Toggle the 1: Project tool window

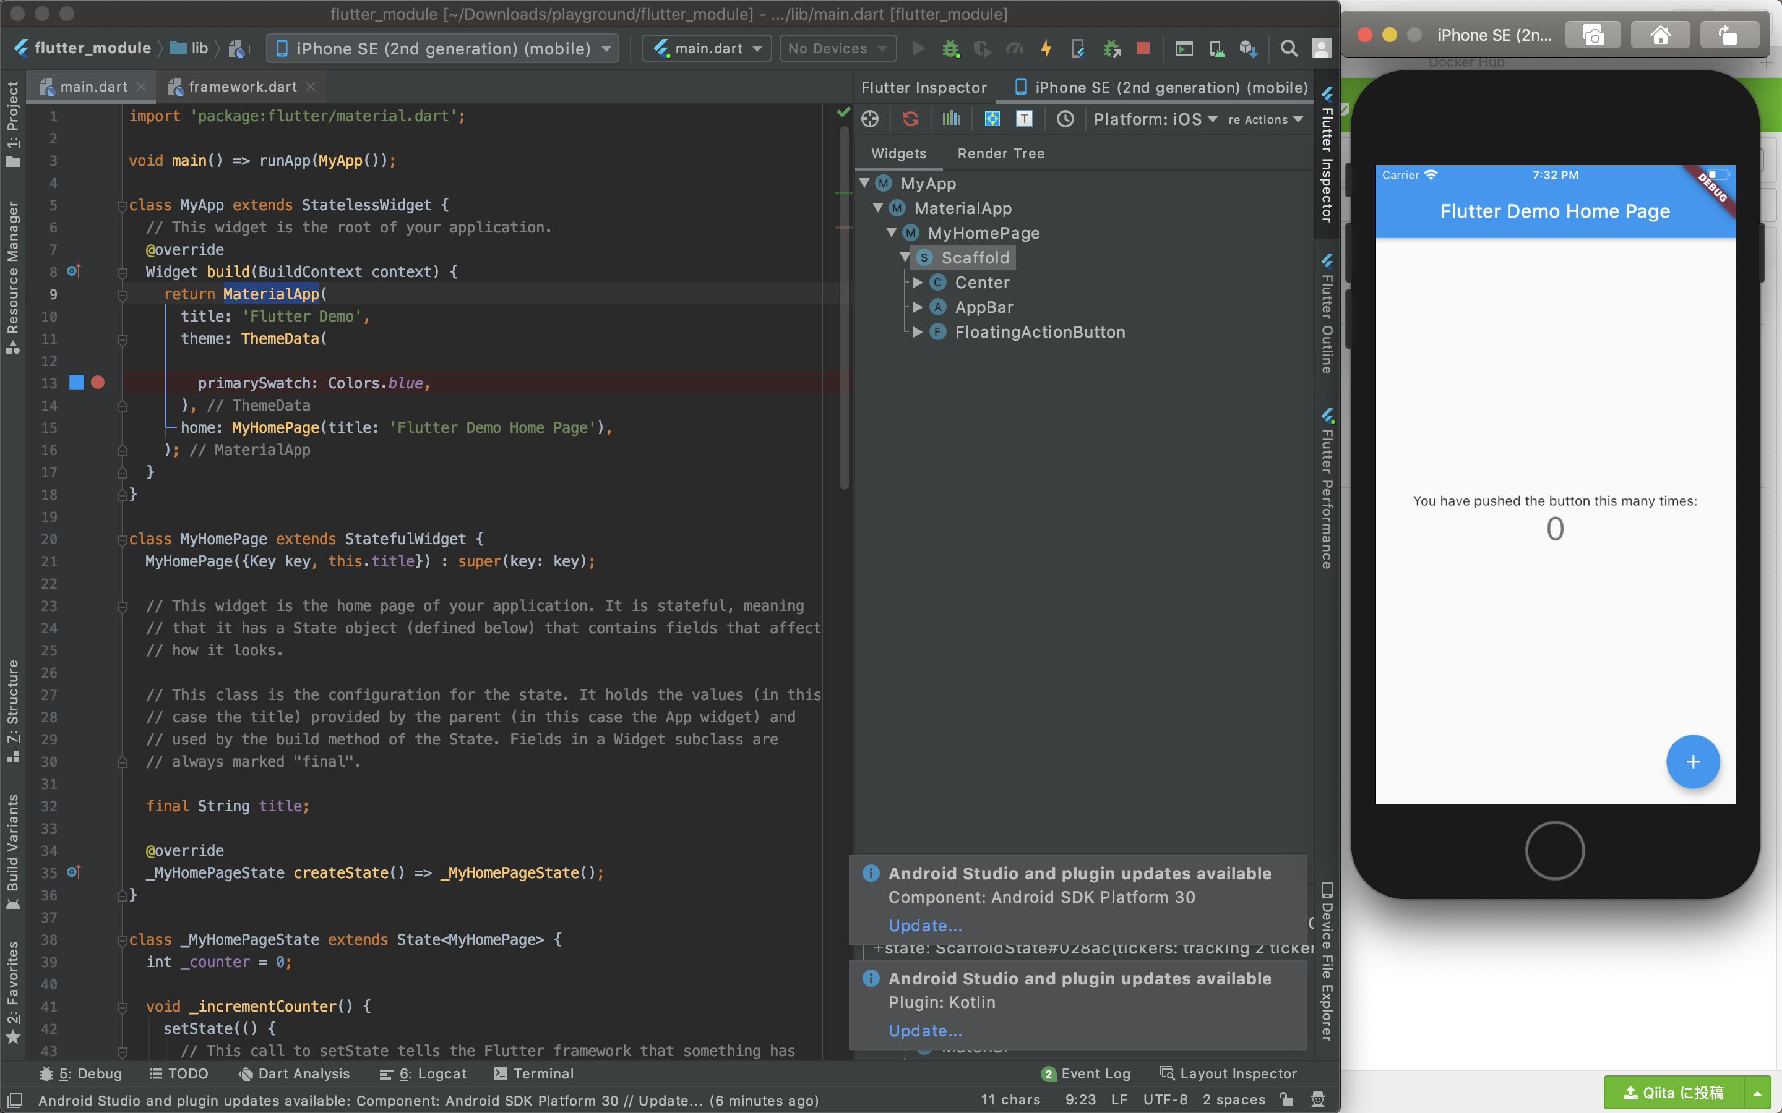13,124
